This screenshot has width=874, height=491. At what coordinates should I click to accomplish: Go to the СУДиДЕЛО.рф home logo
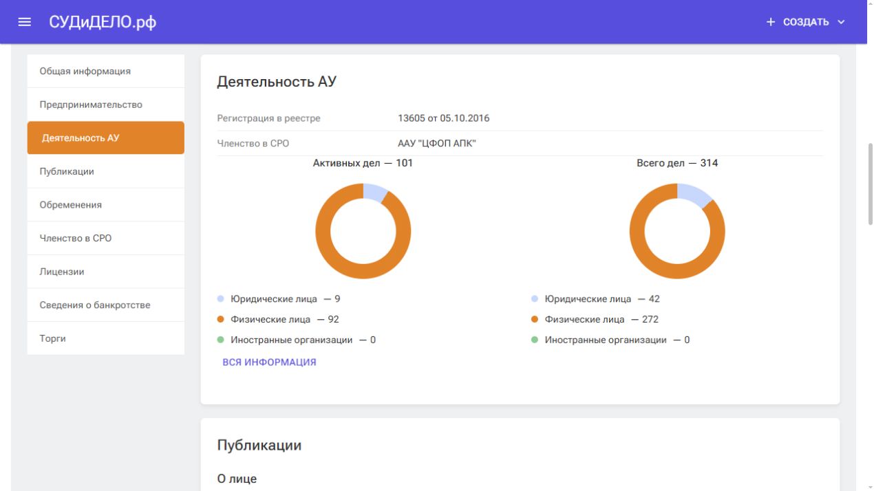(103, 22)
